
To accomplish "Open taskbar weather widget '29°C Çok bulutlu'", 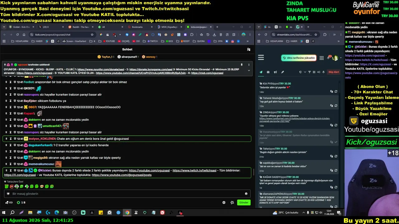I will pyautogui.click(x=286, y=213).
